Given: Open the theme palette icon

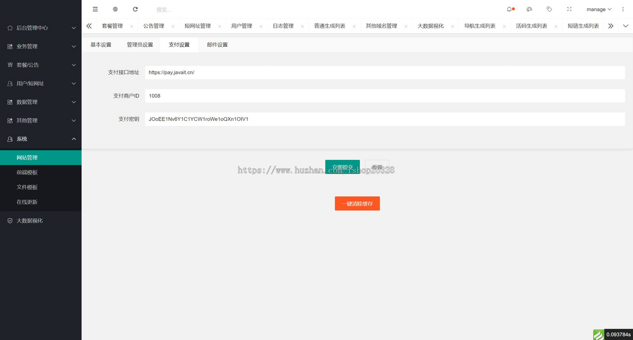Looking at the screenshot, I should coord(530,9).
